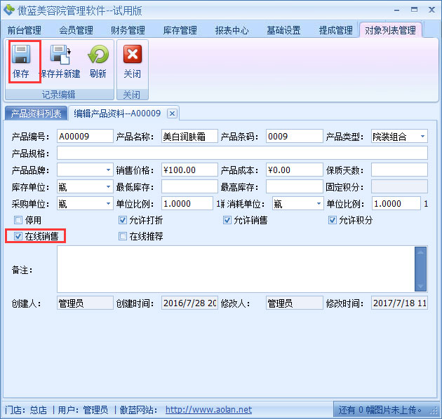Click the empty 产品规格 field
Image resolution: width=442 pixels, height=419 pixels.
click(243, 153)
